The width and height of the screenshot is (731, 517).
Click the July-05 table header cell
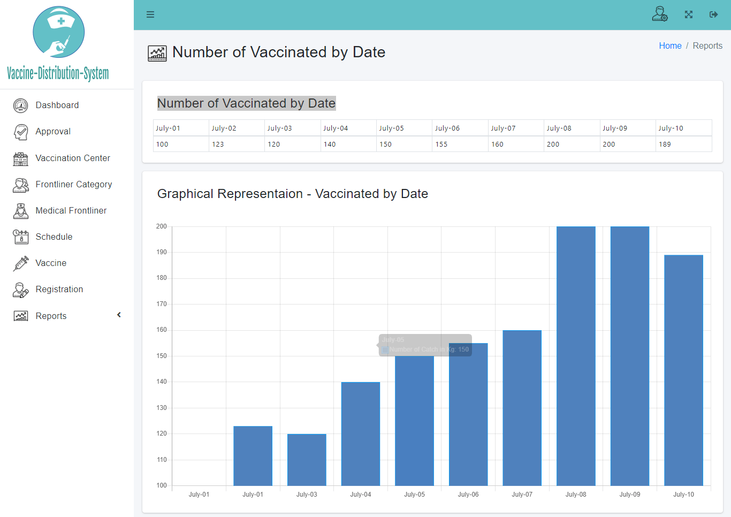pos(405,128)
